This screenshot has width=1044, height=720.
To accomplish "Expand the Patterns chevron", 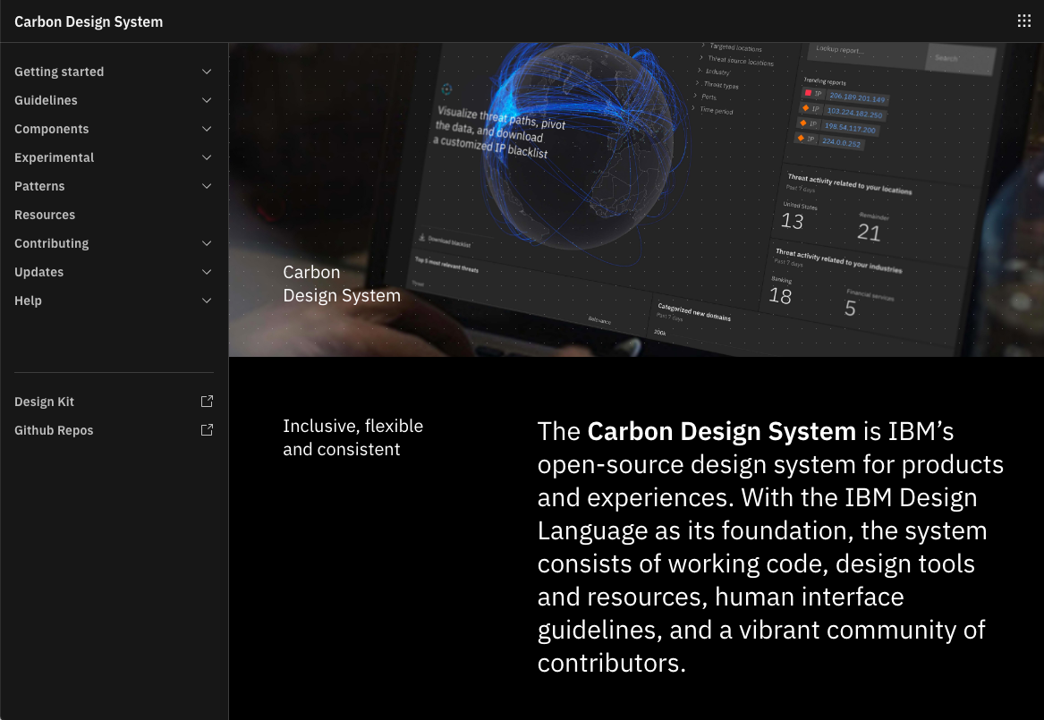I will click(x=207, y=186).
